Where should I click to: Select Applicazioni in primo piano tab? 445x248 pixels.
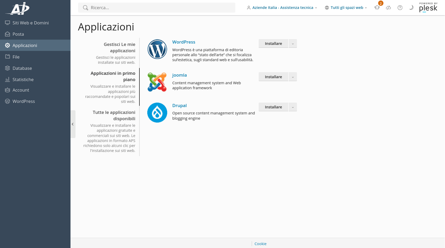pos(113,76)
